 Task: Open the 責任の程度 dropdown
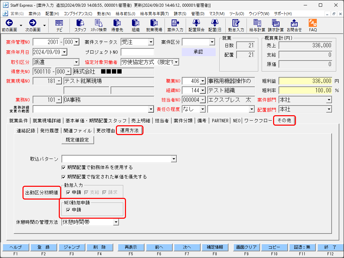(x=203, y=109)
